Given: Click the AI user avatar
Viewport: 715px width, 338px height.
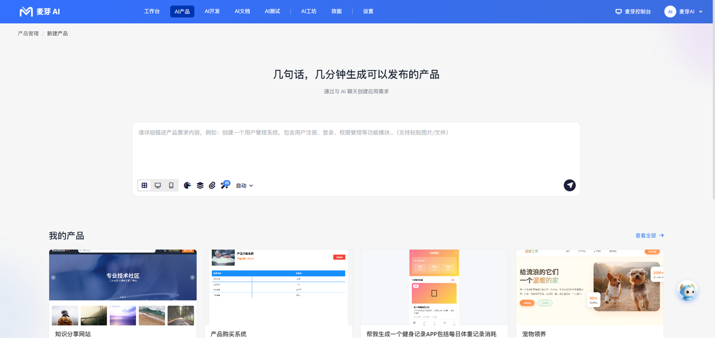Looking at the screenshot, I should point(670,11).
